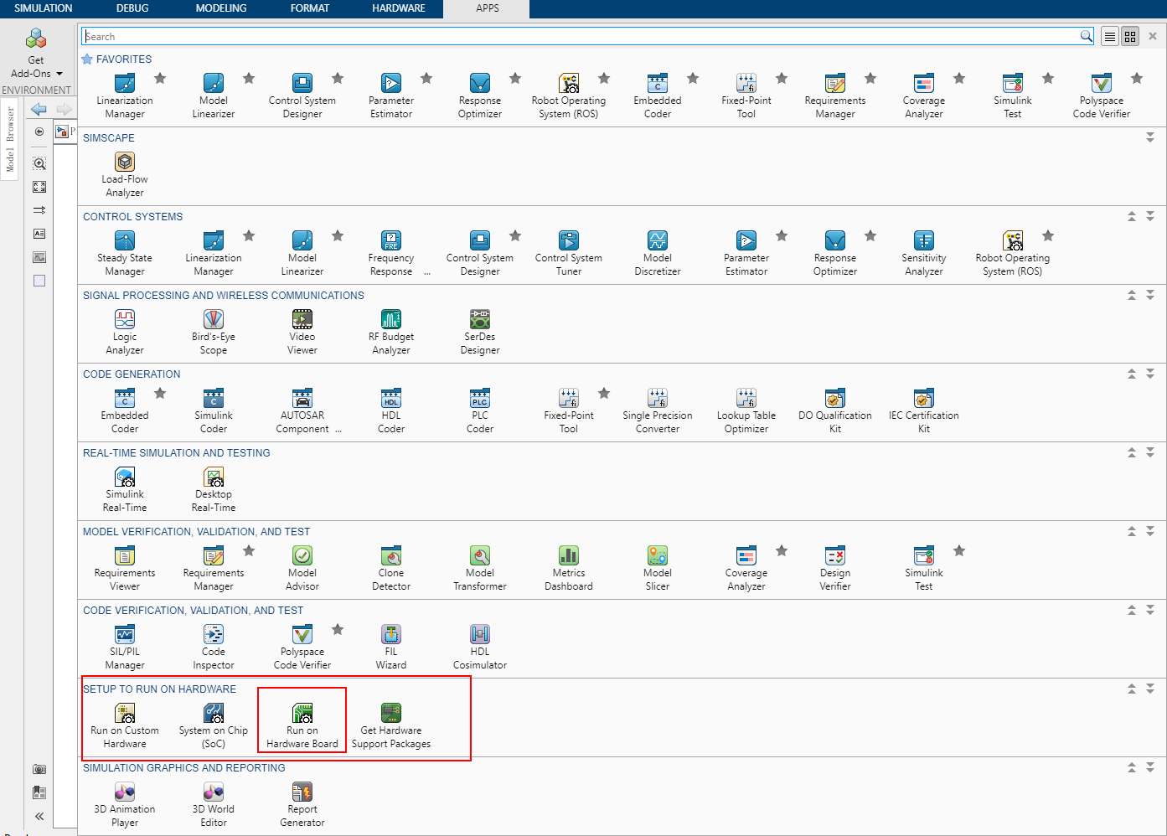Viewport: 1167px width, 836px height.
Task: Unfavorite Linearization Manager in Favorites row
Action: tap(160, 79)
